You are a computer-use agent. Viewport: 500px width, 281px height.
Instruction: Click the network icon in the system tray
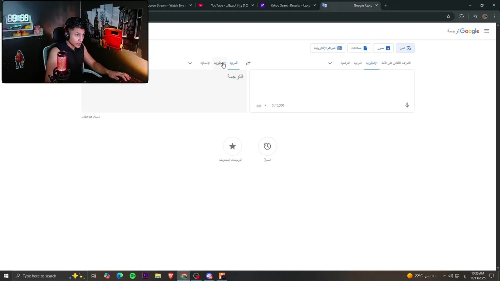[457, 276]
